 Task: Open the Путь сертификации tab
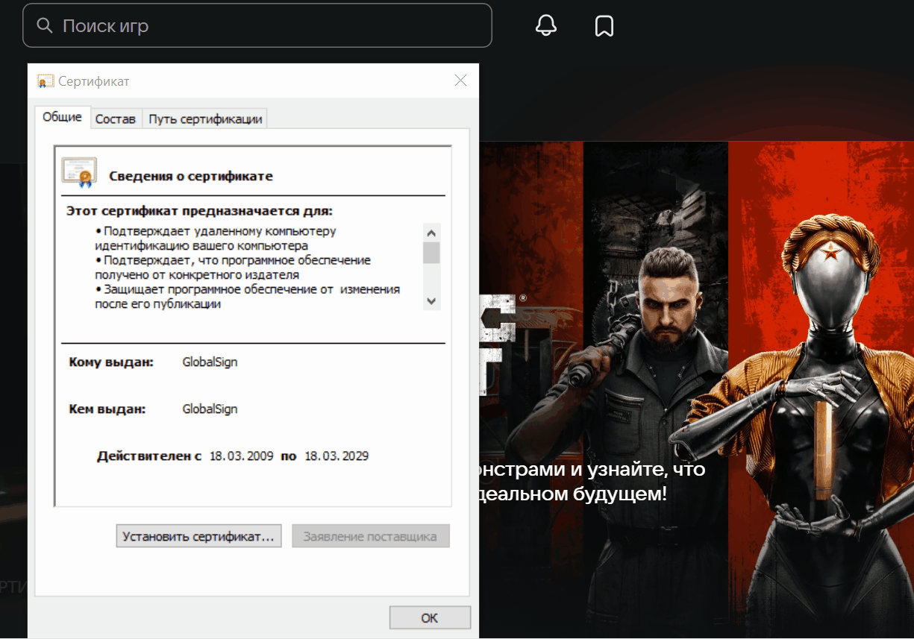tap(205, 119)
